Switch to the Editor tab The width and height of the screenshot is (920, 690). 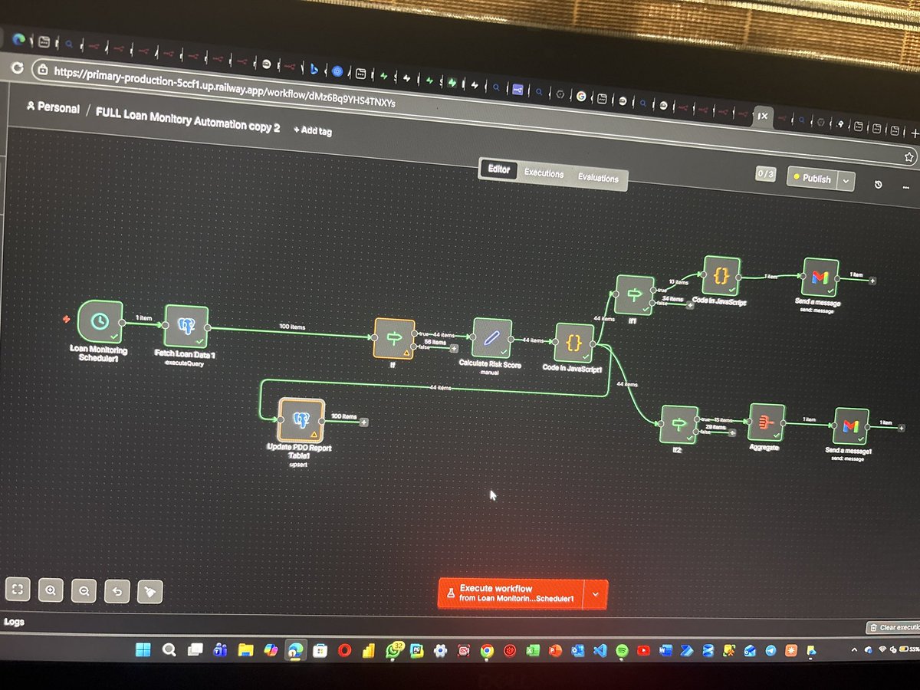coord(498,169)
